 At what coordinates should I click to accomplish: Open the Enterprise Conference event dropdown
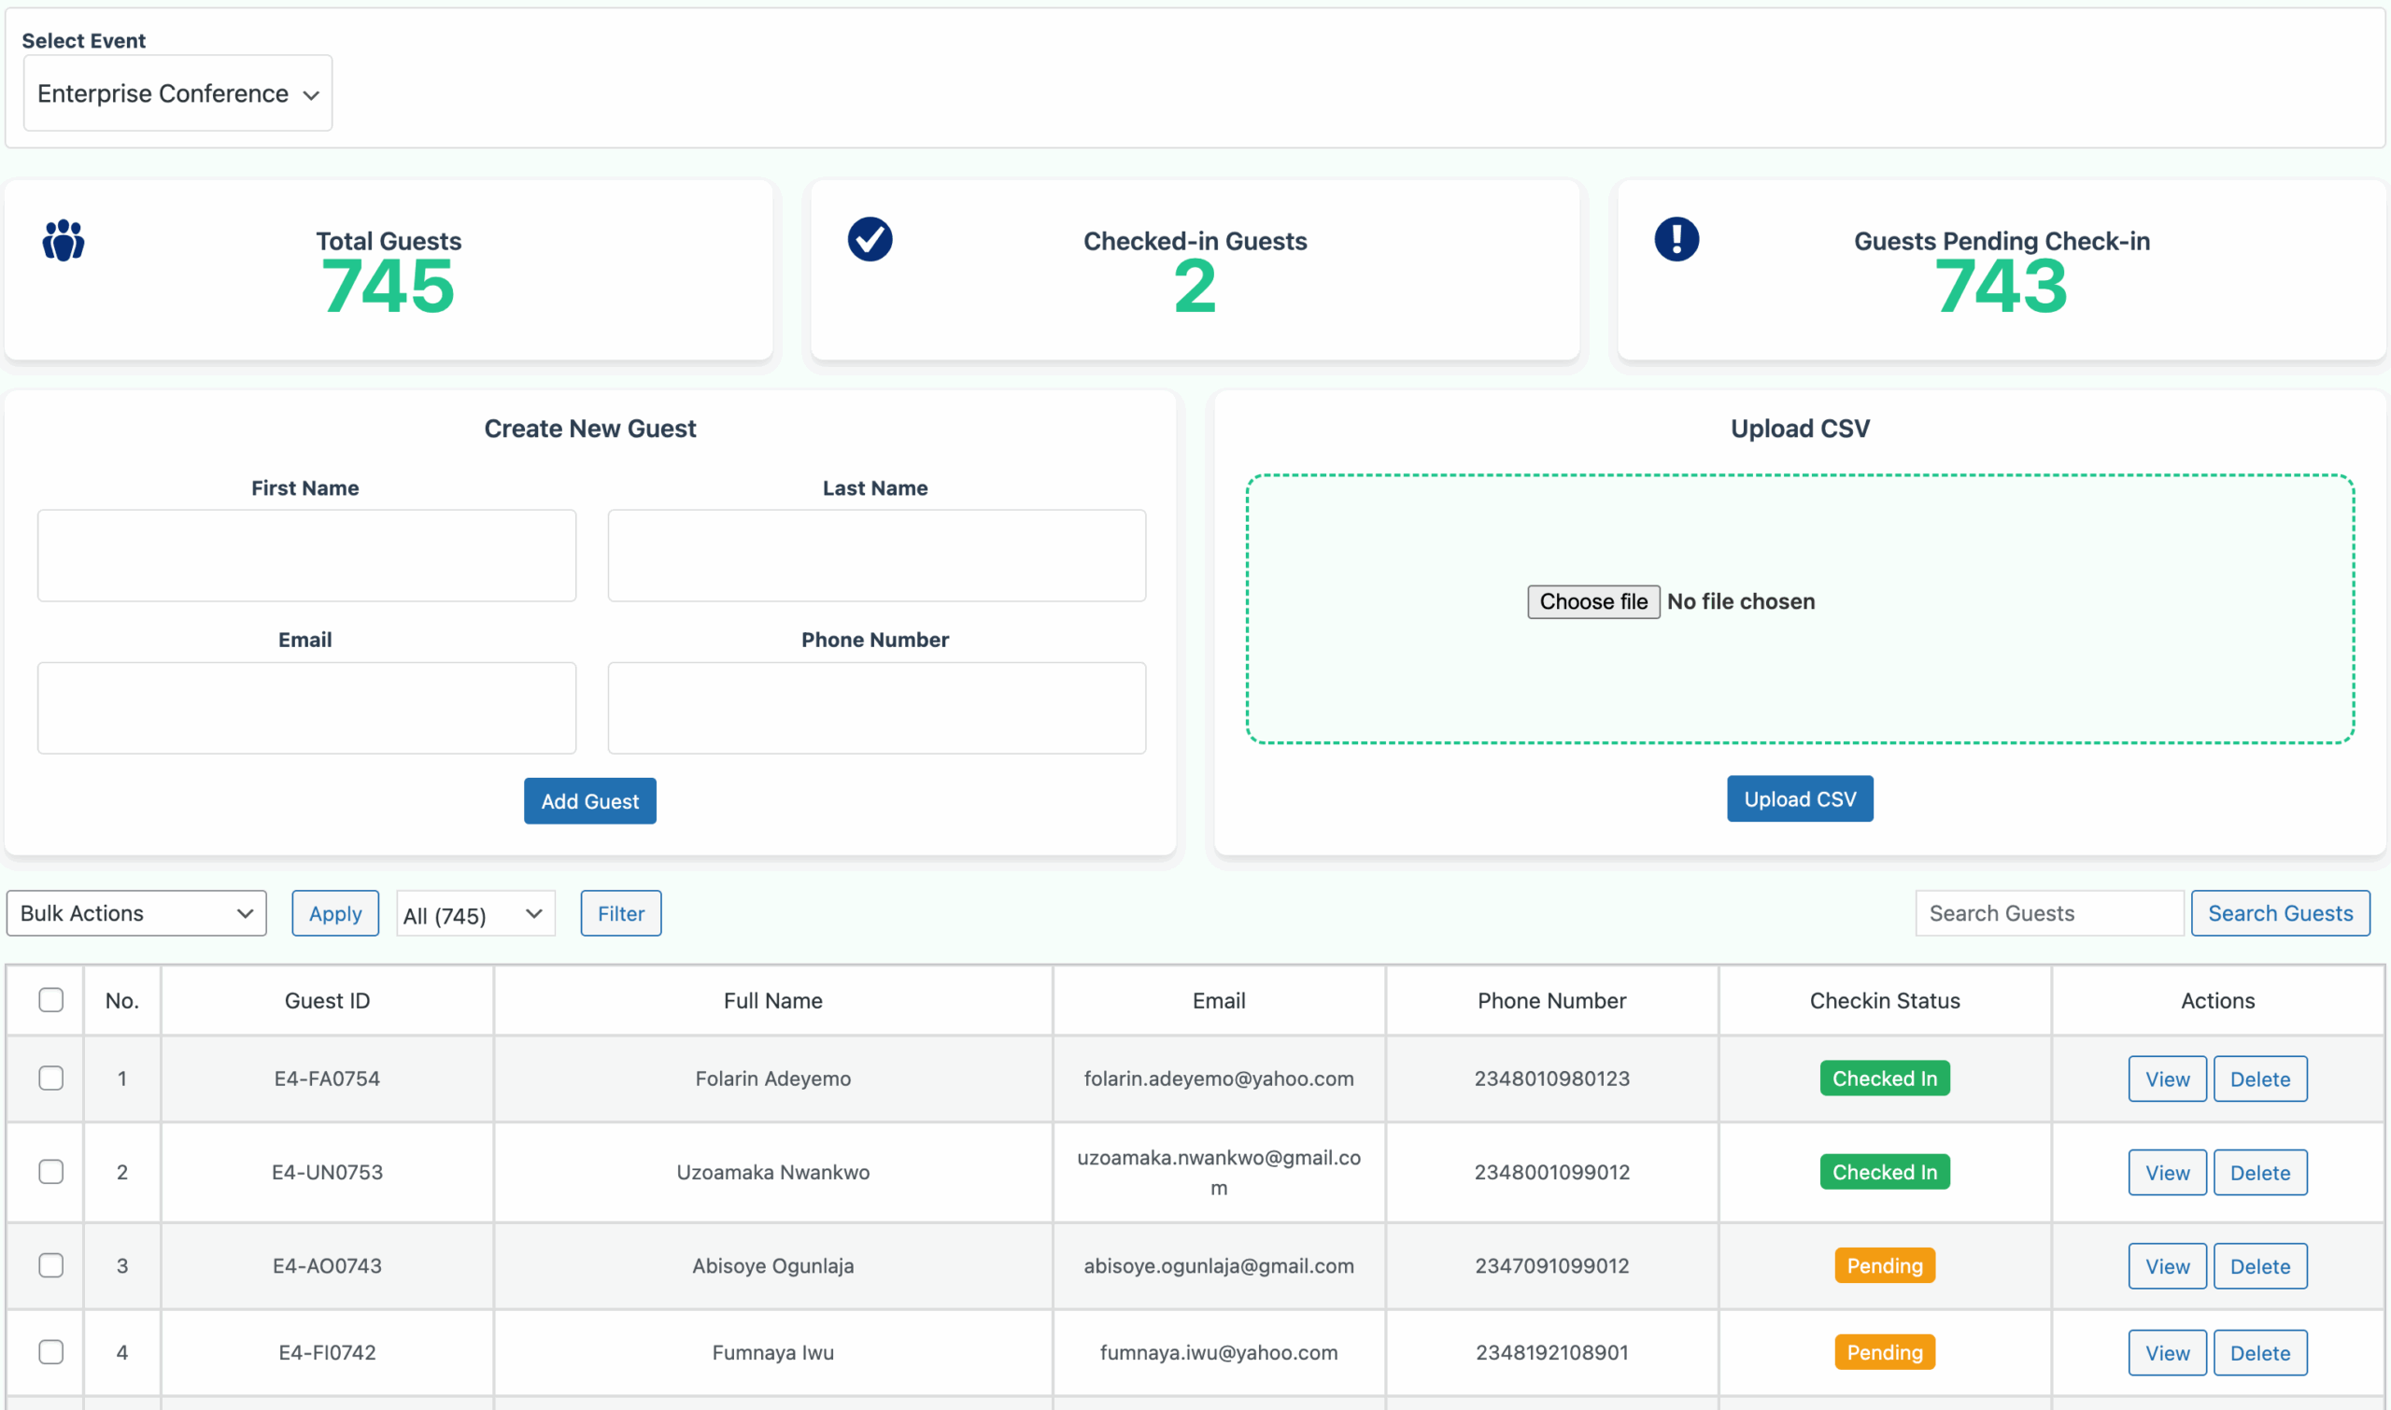coord(177,93)
